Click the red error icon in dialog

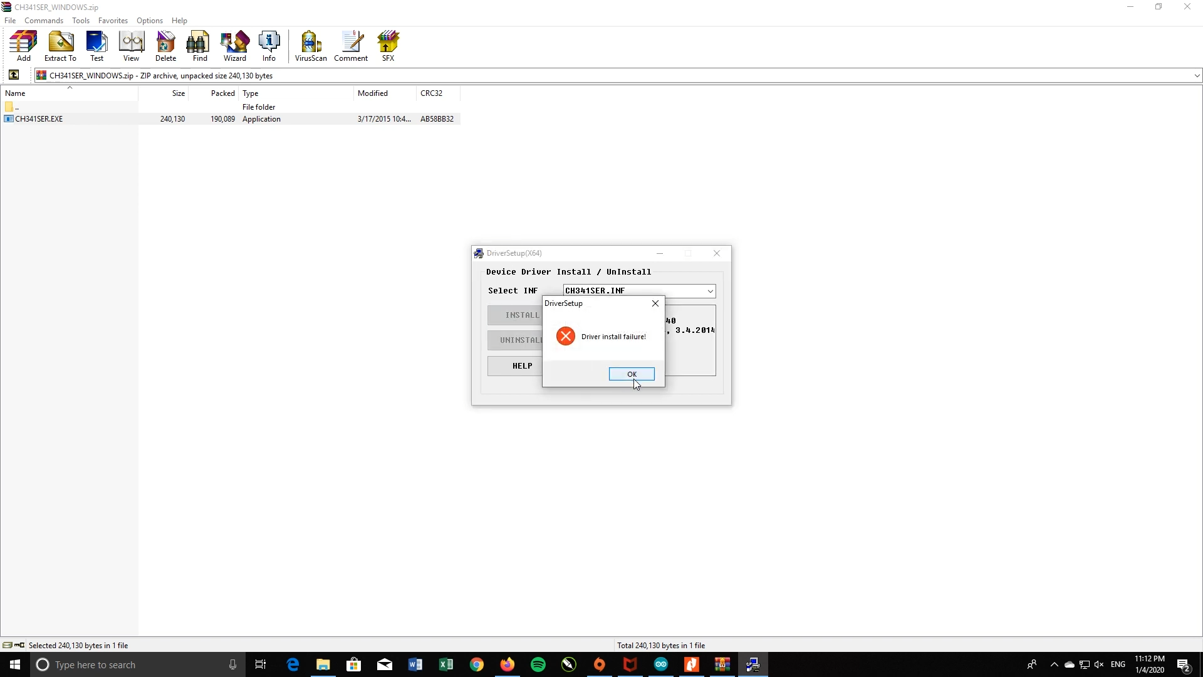pyautogui.click(x=566, y=337)
